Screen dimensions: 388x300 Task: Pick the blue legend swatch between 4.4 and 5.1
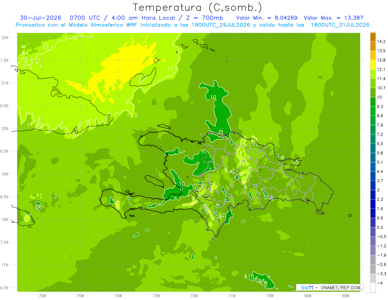373,167
